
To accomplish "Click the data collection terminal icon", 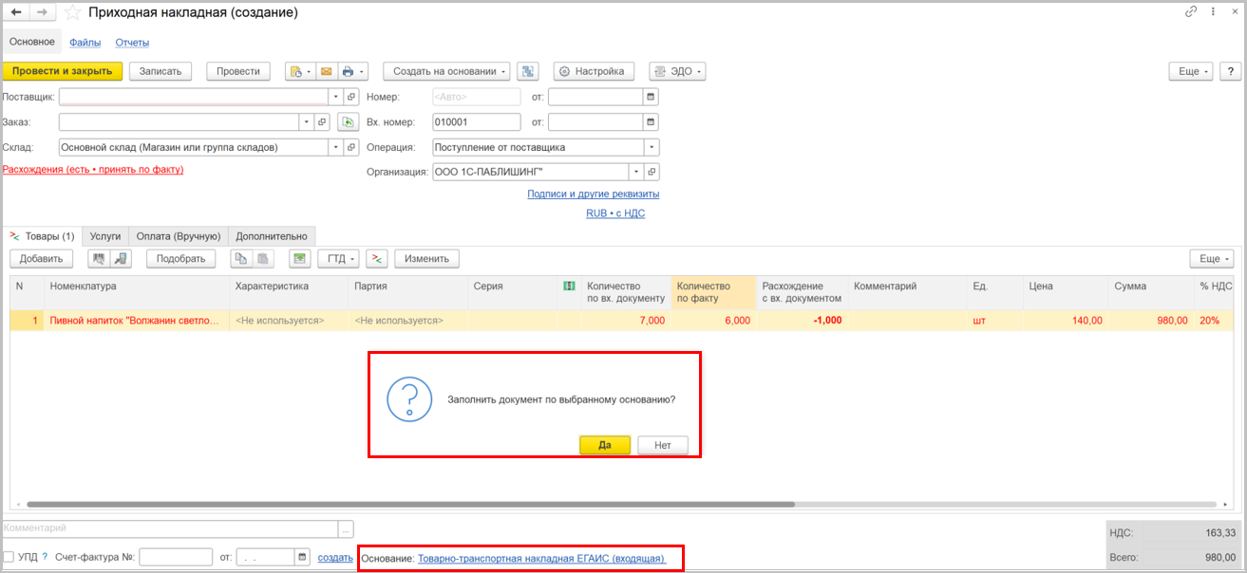I will [x=120, y=259].
